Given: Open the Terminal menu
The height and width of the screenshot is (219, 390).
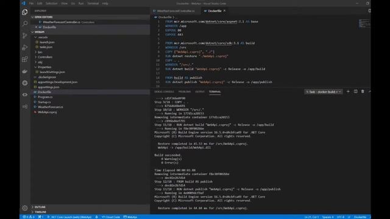Looking at the screenshot, I should tap(93, 4).
